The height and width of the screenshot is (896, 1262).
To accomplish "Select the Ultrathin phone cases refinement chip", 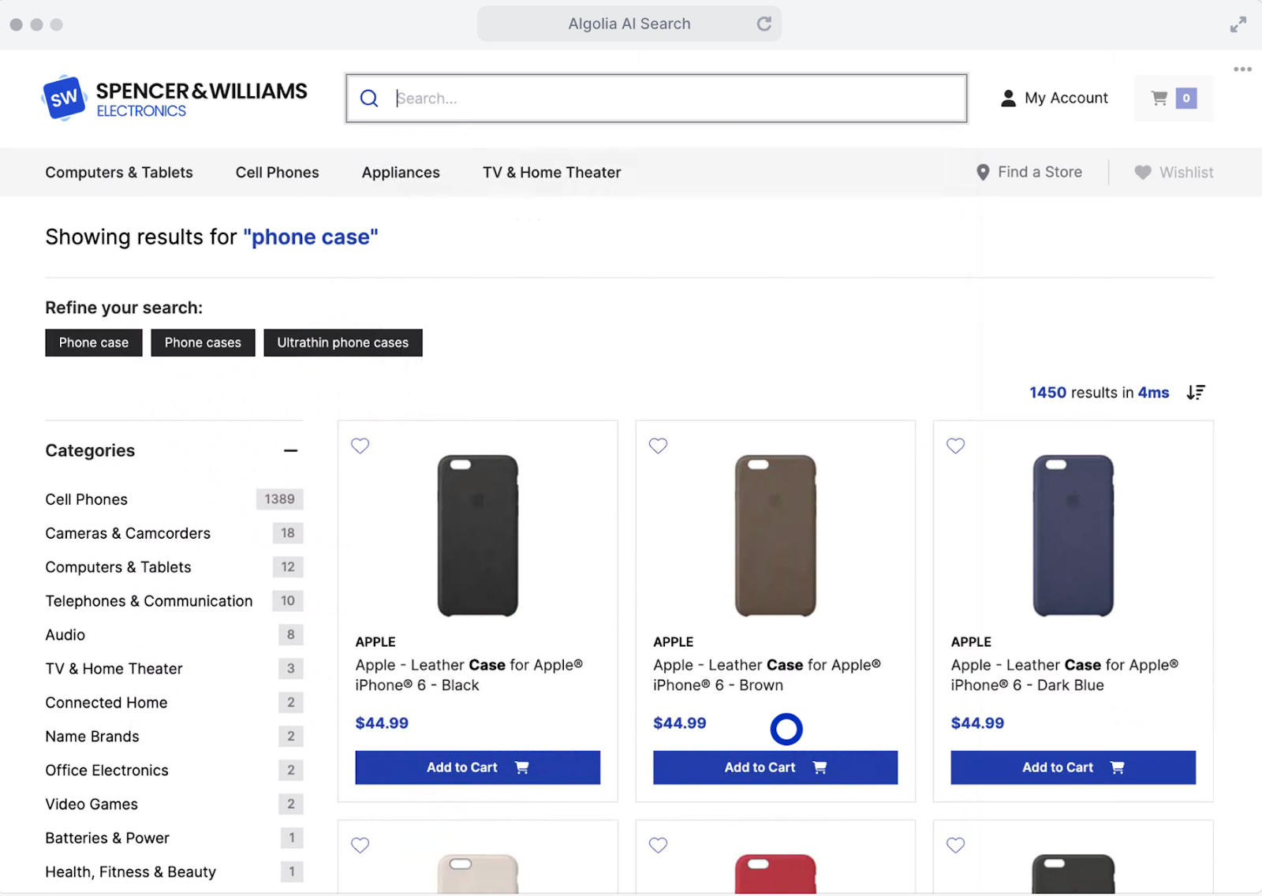I will (342, 342).
